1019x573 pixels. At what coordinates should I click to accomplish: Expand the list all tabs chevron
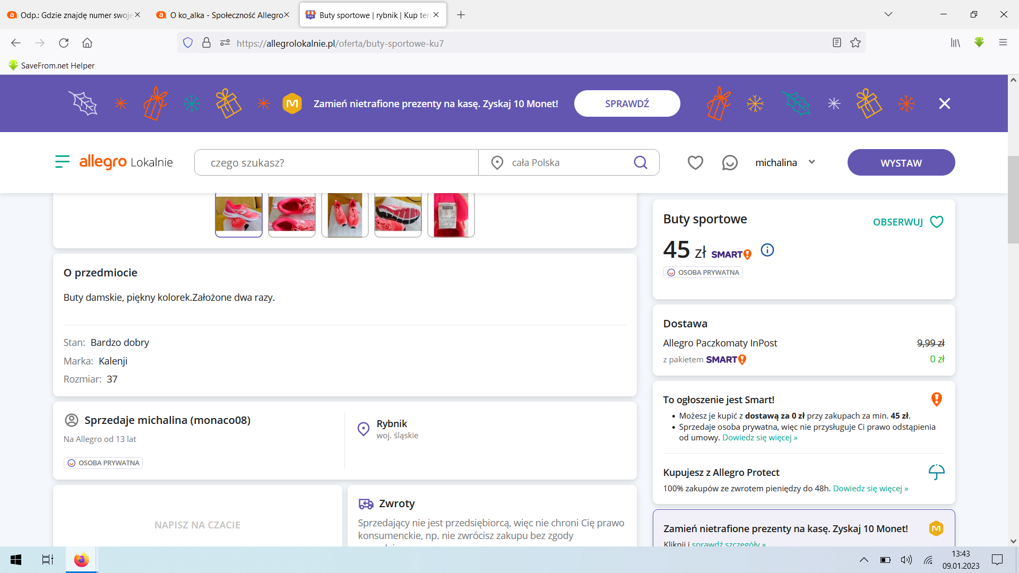click(888, 14)
